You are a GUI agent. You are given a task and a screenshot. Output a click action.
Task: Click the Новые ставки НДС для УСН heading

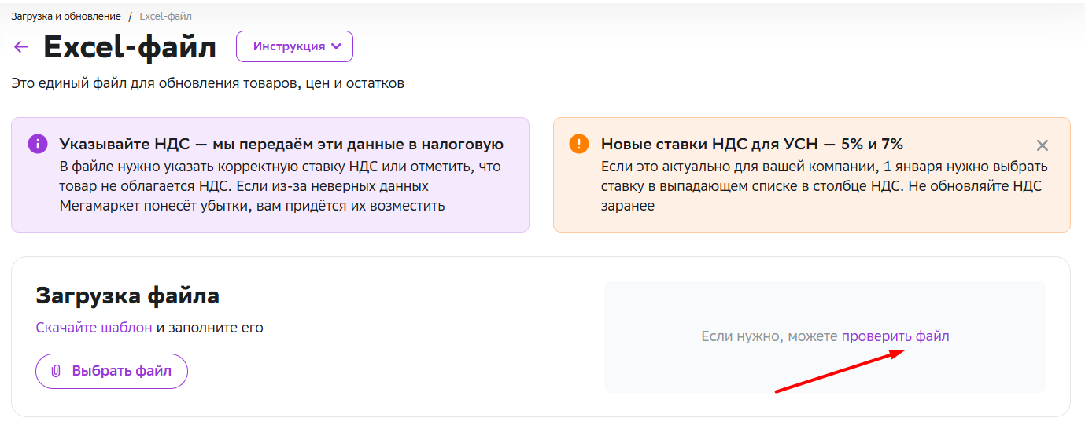(752, 145)
